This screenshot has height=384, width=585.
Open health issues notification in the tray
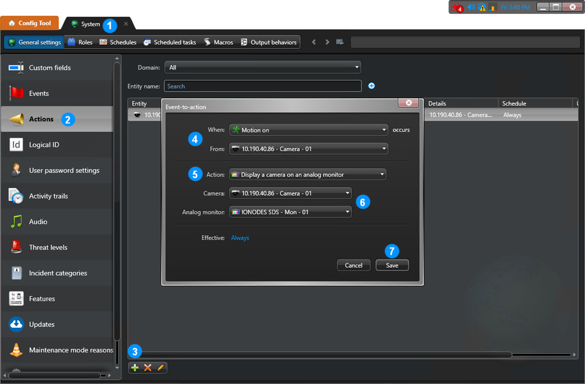[457, 7]
